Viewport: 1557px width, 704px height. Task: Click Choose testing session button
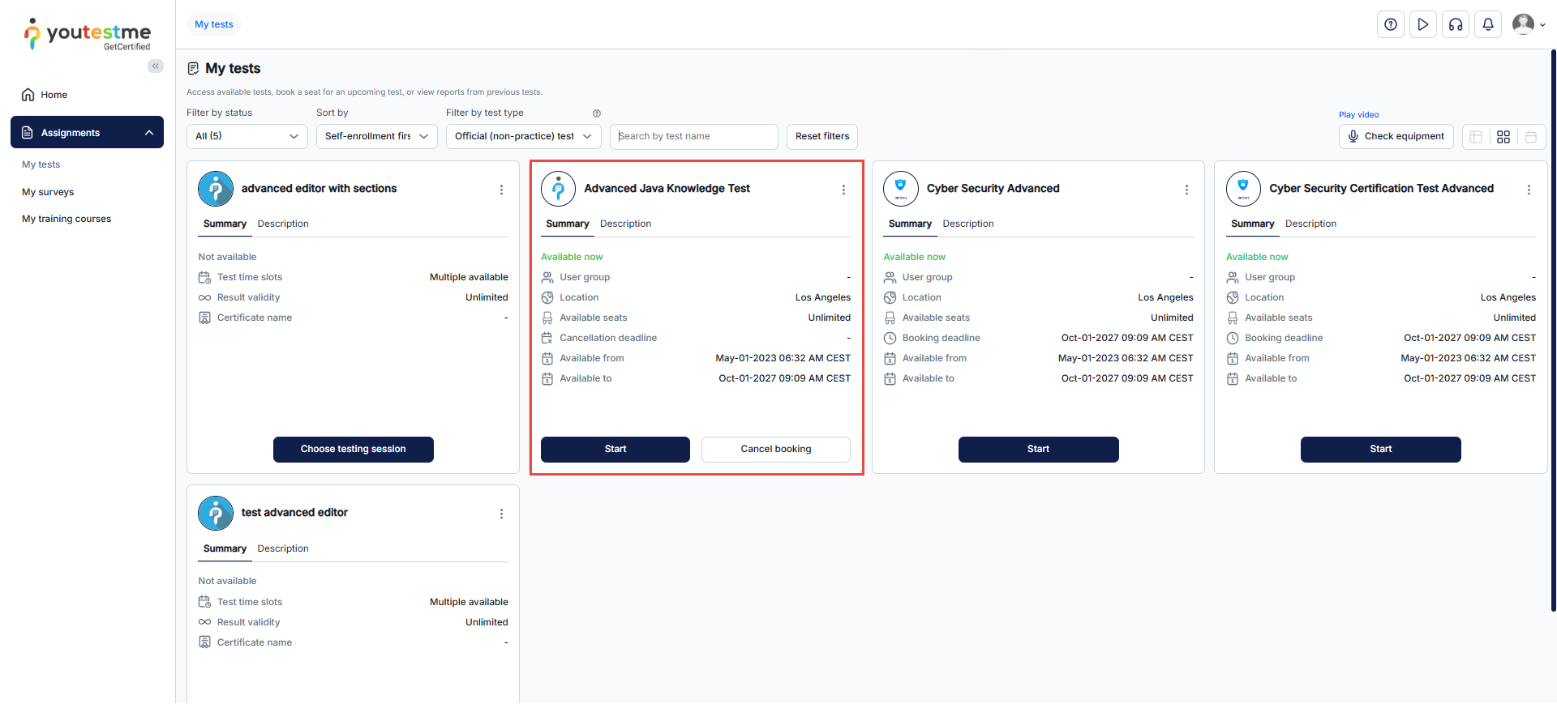coord(353,449)
